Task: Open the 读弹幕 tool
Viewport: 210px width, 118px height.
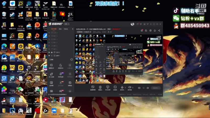Action: pyautogui.click(x=51, y=84)
